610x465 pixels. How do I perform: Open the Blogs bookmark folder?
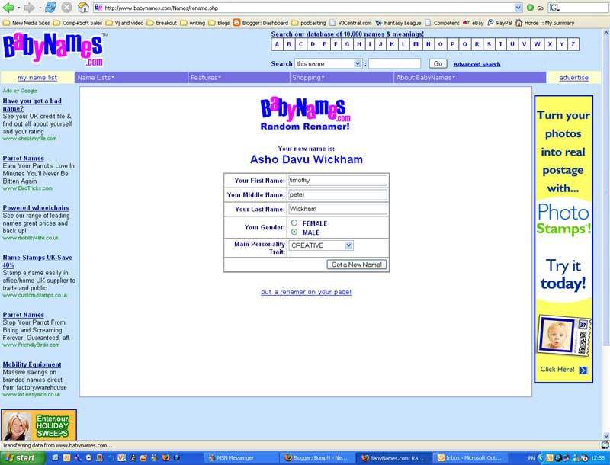coord(219,23)
